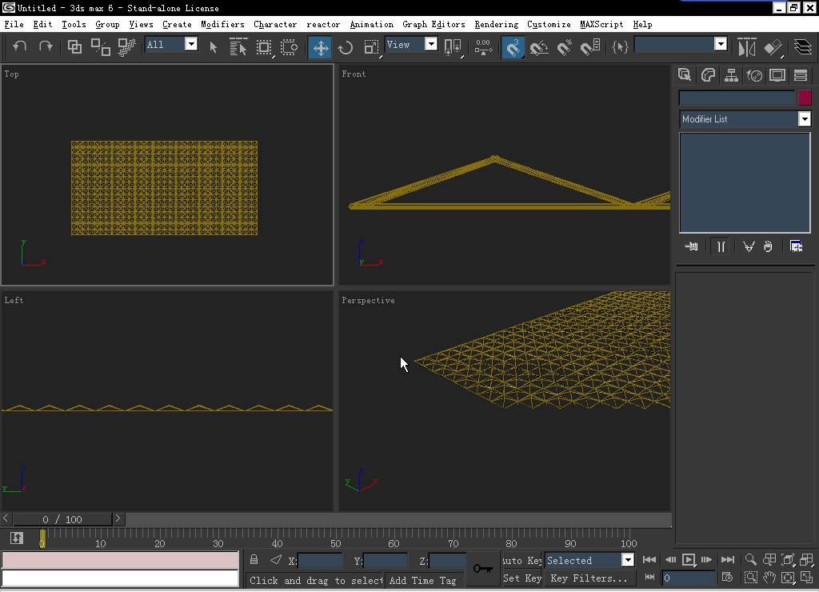The height and width of the screenshot is (592, 819).
Task: Click the object color swatch
Action: point(805,98)
